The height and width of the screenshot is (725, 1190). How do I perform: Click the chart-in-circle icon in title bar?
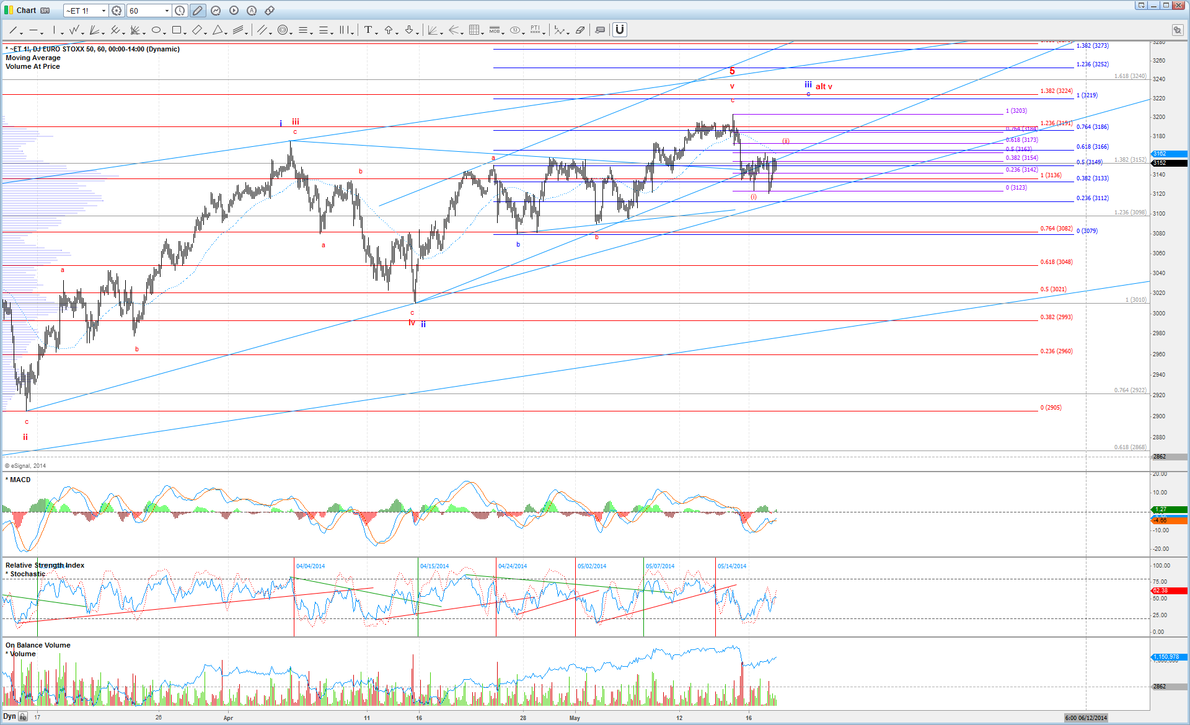pyautogui.click(x=216, y=11)
